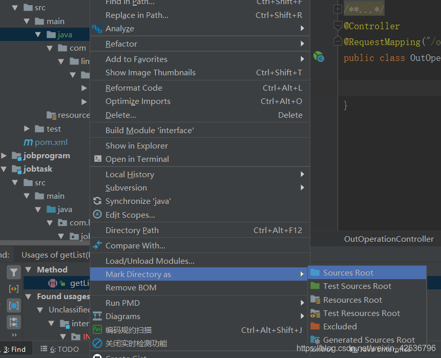
Task: Click the Test Resources Root folder icon
Action: [x=315, y=313]
